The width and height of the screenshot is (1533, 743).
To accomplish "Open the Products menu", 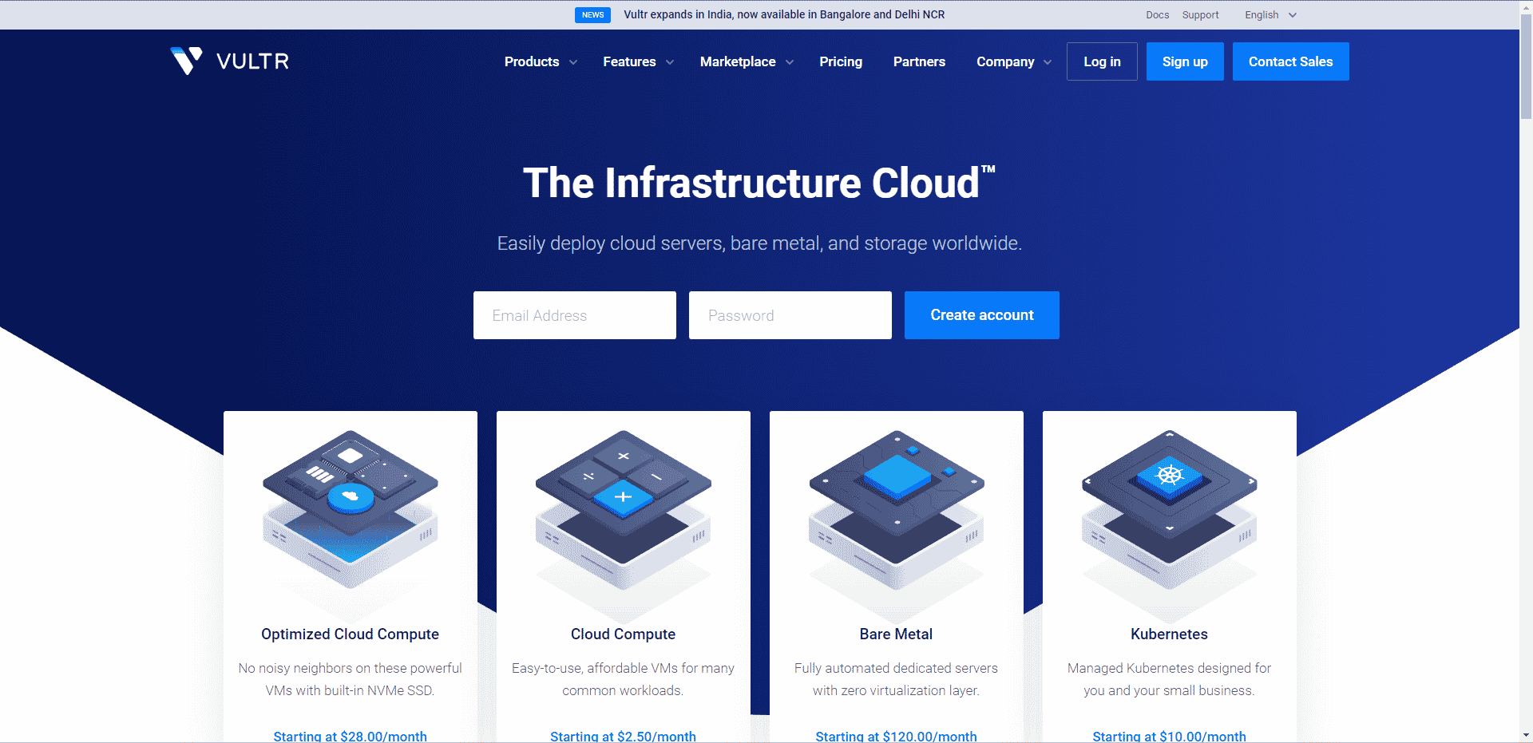I will point(532,61).
